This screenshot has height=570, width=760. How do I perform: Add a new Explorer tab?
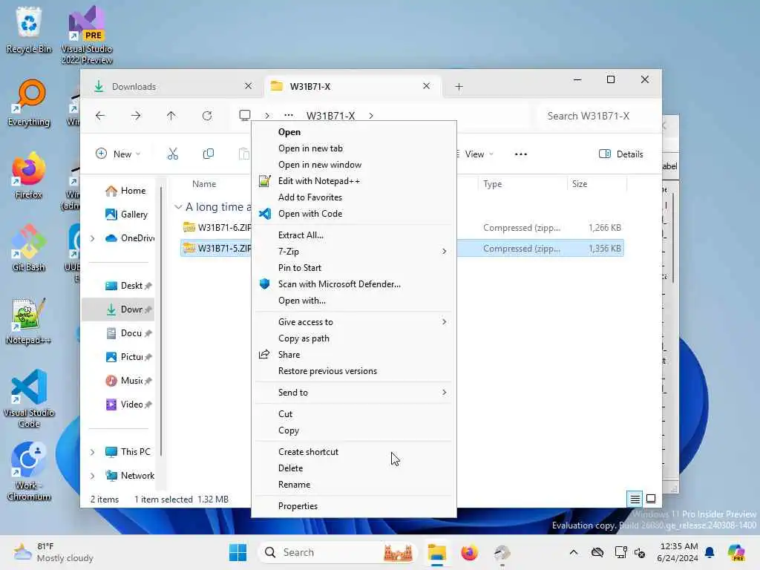click(459, 86)
